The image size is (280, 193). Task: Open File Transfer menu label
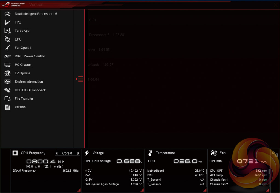click(24, 99)
